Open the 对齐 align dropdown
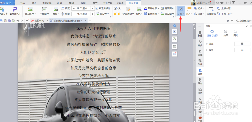The image size is (252, 122). pos(189,14)
